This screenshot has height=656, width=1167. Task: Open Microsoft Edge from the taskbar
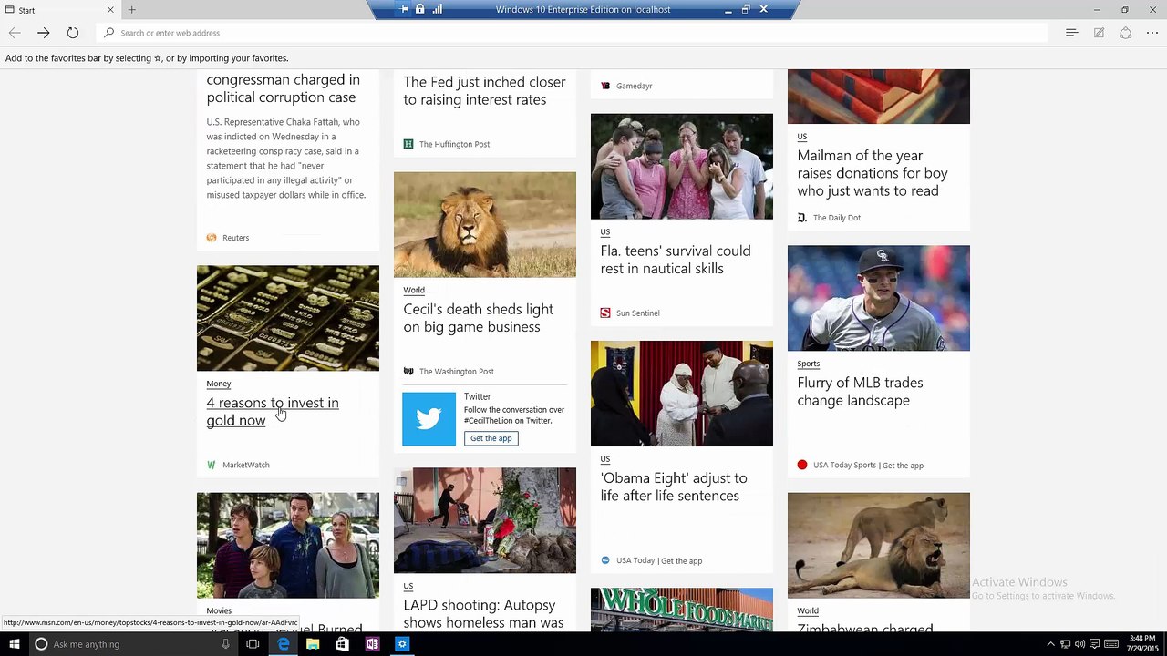tap(284, 644)
